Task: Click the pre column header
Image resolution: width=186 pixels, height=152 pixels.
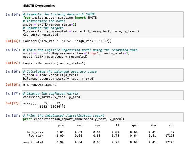Action: click(x=61, y=125)
